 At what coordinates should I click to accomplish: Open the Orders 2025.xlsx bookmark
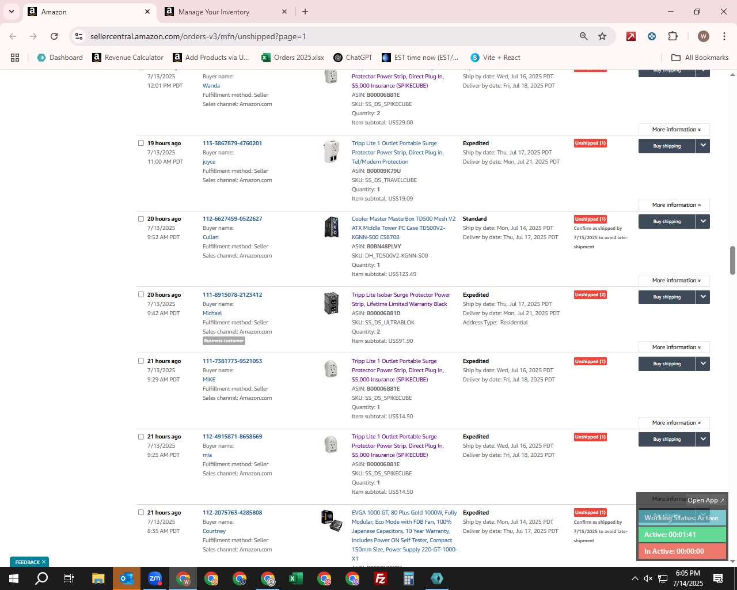point(292,58)
